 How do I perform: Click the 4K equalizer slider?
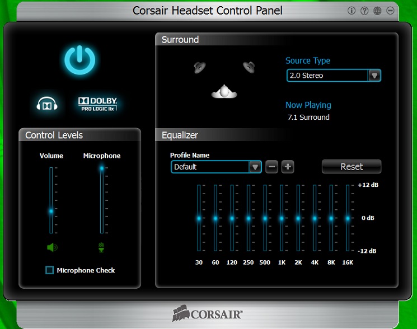coord(315,218)
